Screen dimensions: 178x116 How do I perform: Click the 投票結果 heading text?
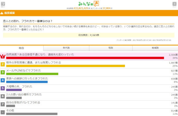tap(10, 13)
